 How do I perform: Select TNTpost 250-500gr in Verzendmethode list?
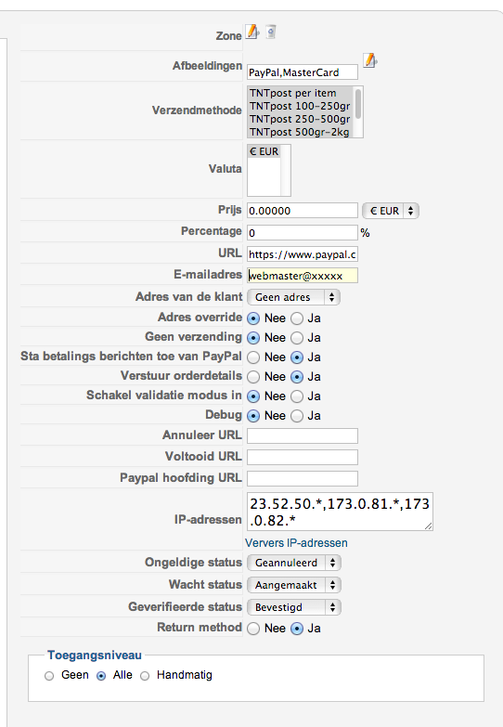point(300,119)
